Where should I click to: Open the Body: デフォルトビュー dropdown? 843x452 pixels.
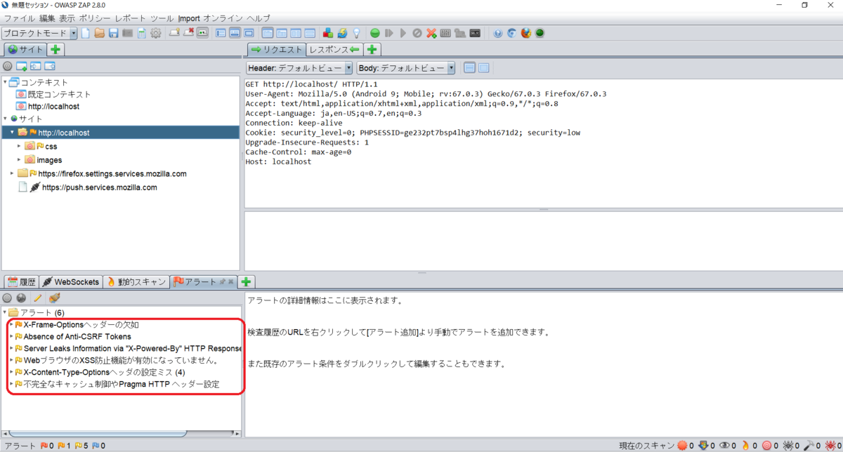click(x=406, y=68)
